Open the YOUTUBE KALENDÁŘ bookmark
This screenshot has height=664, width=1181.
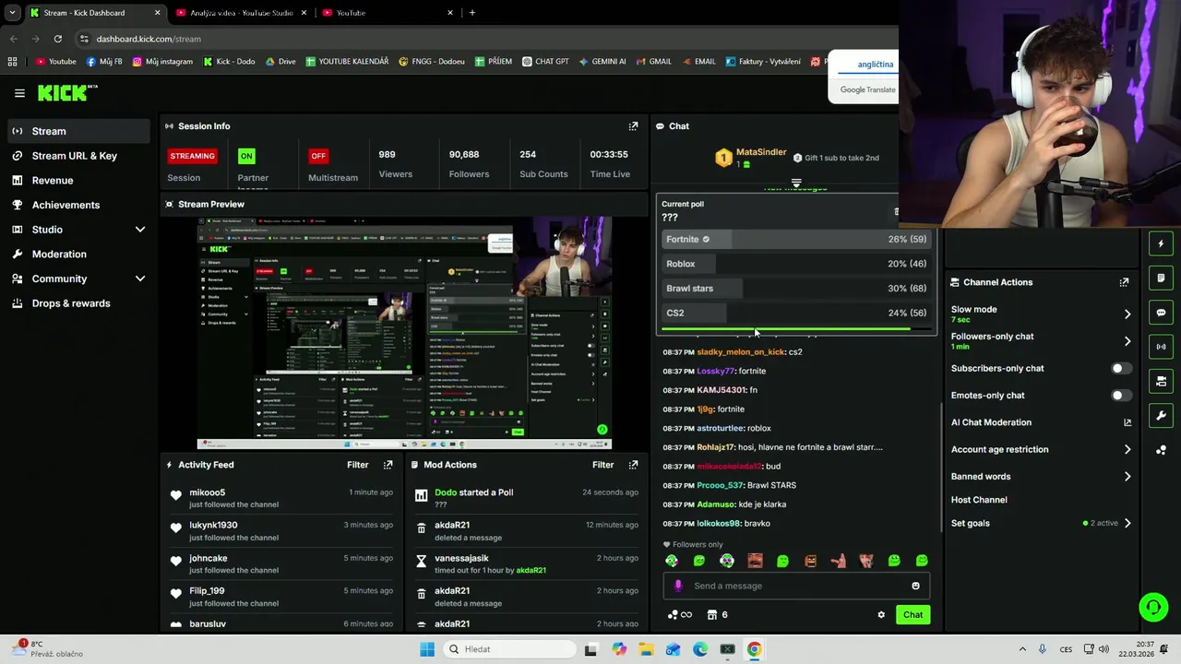click(347, 62)
